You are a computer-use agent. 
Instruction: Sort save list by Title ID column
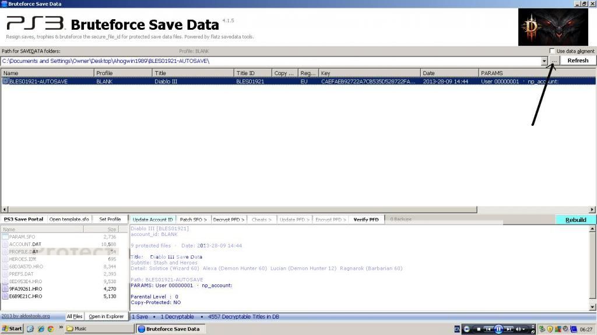tap(252, 73)
